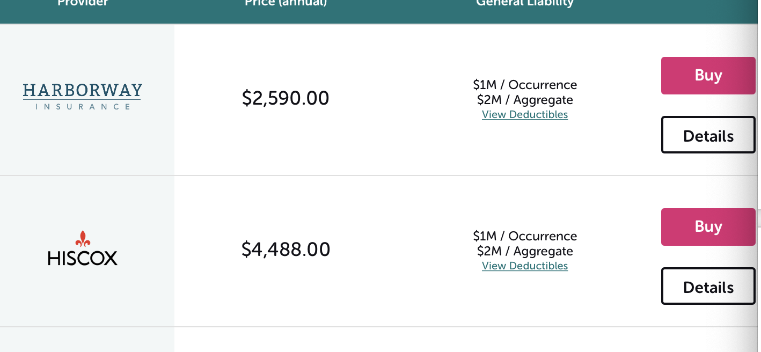Open Details for the Hiscox quote

[708, 287]
